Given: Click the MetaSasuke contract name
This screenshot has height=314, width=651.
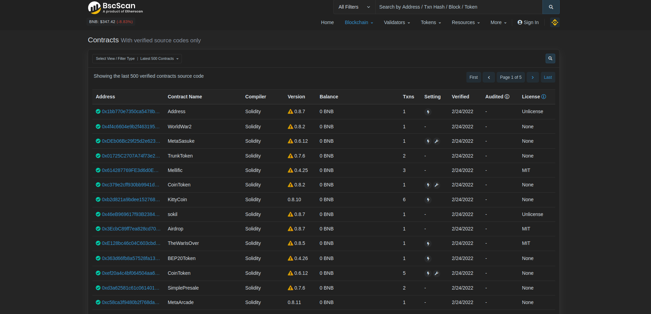Looking at the screenshot, I should [x=181, y=141].
